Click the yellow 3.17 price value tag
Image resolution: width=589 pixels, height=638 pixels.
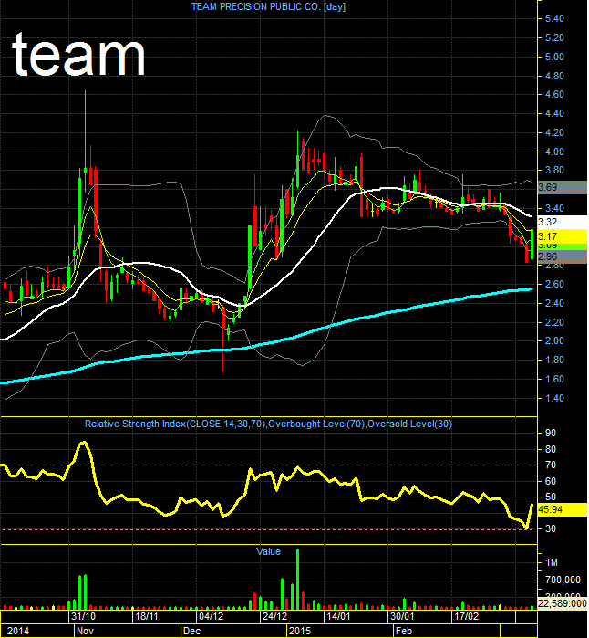pyautogui.click(x=563, y=236)
